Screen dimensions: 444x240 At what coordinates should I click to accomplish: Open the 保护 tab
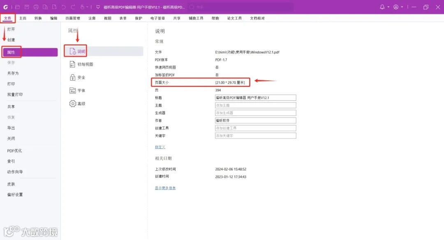click(x=139, y=18)
